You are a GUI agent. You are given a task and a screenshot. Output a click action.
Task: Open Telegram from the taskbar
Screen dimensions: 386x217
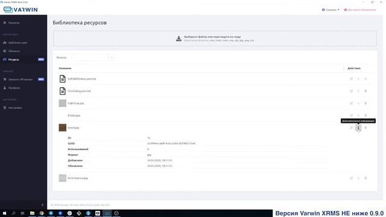pyautogui.click(x=51, y=213)
